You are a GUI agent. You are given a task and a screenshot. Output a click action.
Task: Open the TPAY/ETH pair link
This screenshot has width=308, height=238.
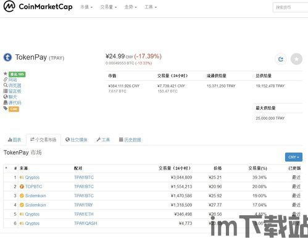pos(84,214)
